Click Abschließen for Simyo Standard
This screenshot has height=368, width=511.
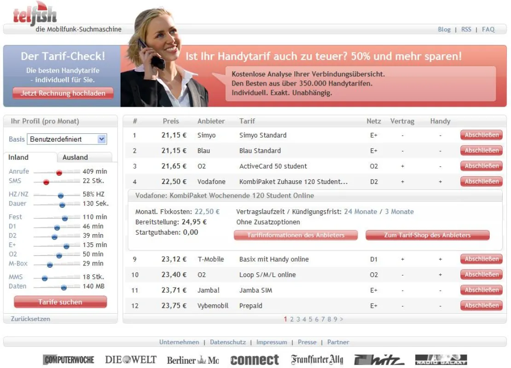pos(482,135)
